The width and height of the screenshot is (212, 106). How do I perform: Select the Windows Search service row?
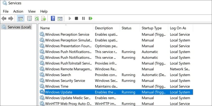pos(116,75)
